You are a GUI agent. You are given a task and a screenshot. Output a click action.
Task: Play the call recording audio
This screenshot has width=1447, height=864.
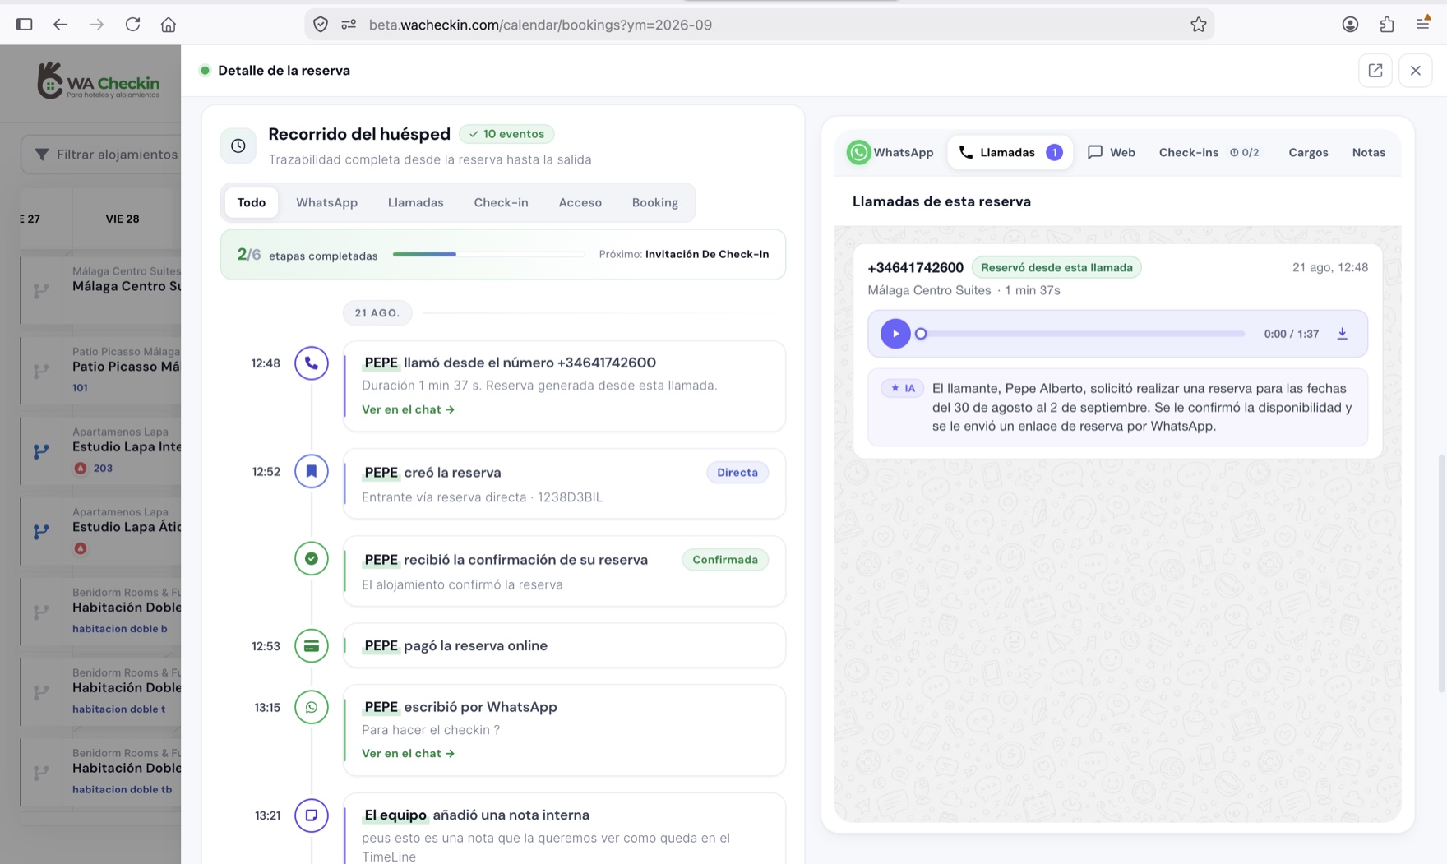895,334
